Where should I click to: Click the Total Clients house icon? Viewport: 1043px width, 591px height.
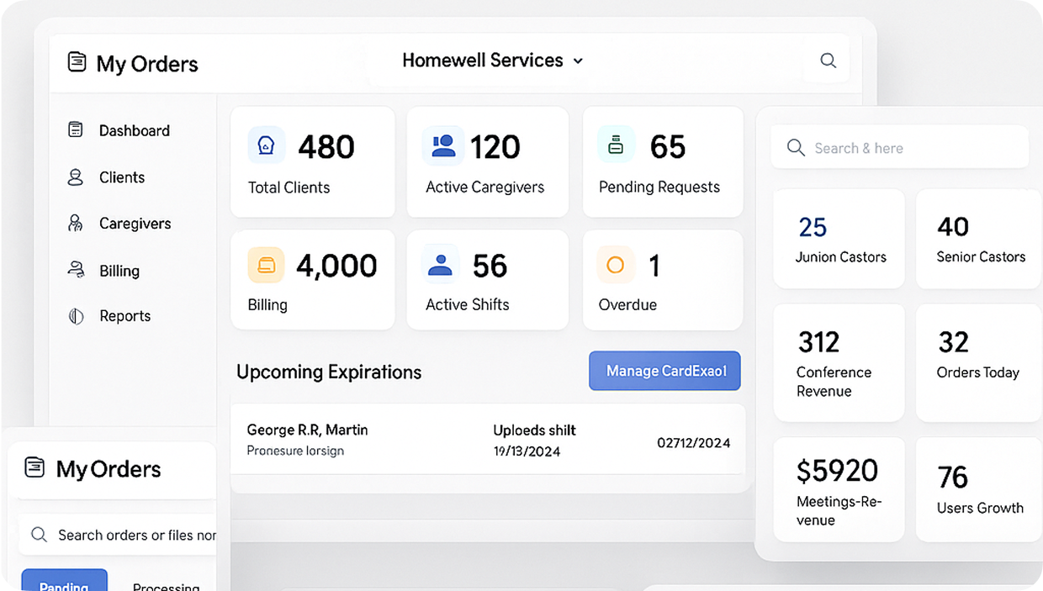point(267,146)
